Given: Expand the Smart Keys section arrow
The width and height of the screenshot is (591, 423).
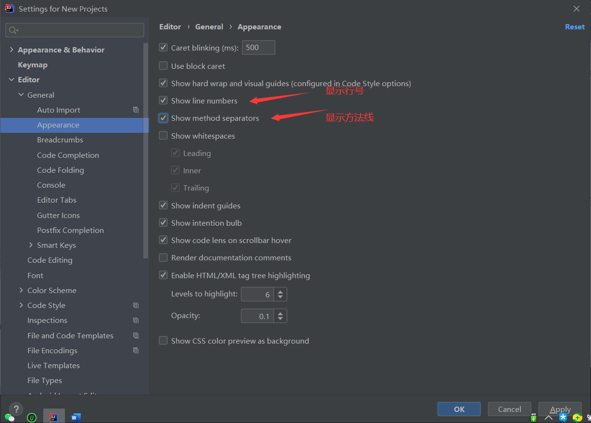Looking at the screenshot, I should click(x=31, y=245).
